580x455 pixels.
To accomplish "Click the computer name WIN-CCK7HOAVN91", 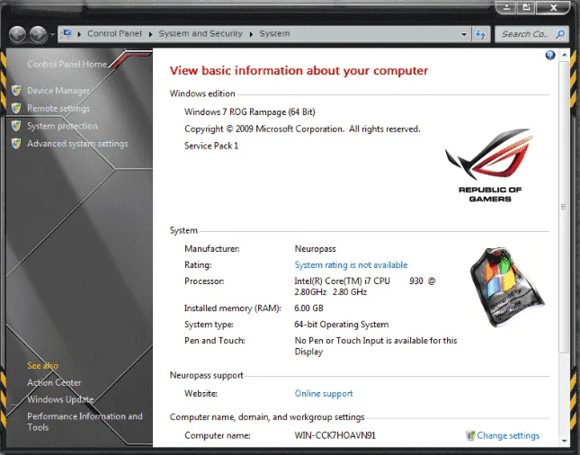I will [335, 435].
